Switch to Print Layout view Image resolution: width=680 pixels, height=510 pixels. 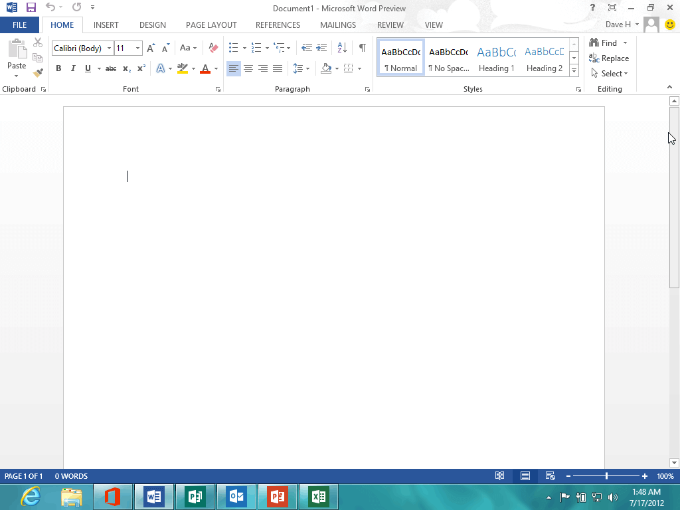pos(525,475)
